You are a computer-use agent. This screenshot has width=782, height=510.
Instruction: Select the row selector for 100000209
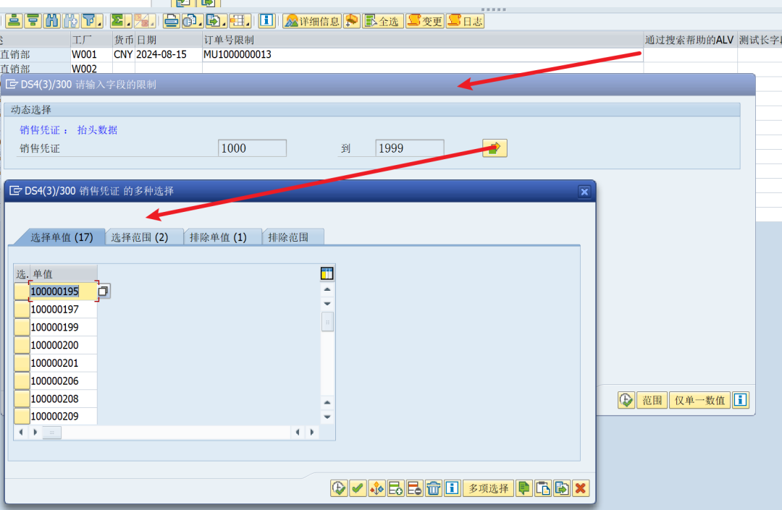(22, 417)
